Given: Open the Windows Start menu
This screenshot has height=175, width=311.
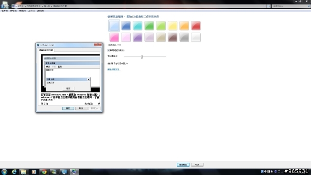Looking at the screenshot, I should coord(4,172).
